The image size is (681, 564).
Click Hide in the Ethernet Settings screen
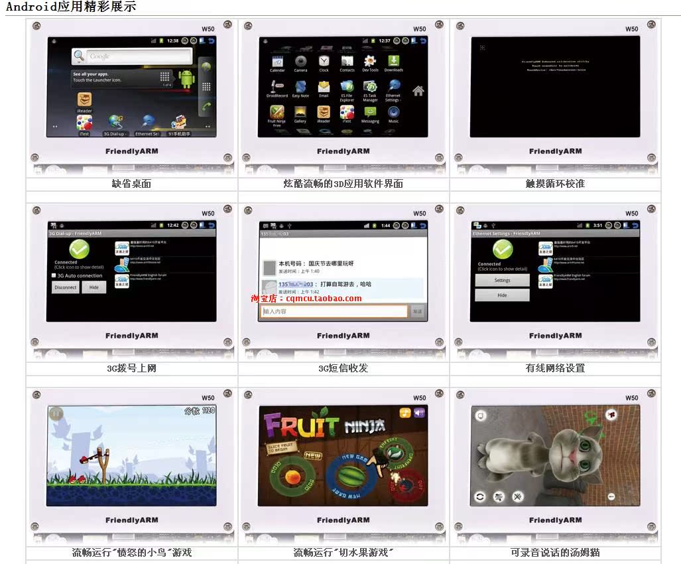pyautogui.click(x=502, y=295)
